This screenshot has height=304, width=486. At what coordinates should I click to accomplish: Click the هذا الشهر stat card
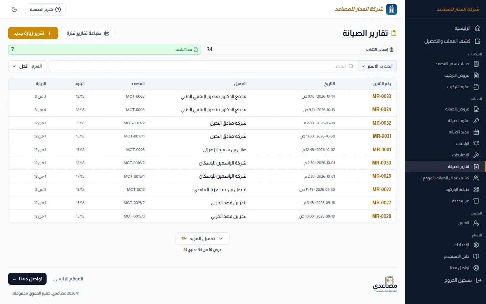pos(105,50)
